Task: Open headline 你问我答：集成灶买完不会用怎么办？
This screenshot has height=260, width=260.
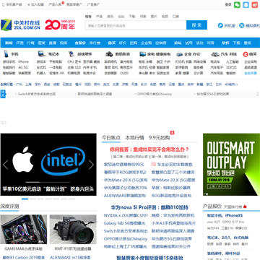Action: click(x=149, y=149)
